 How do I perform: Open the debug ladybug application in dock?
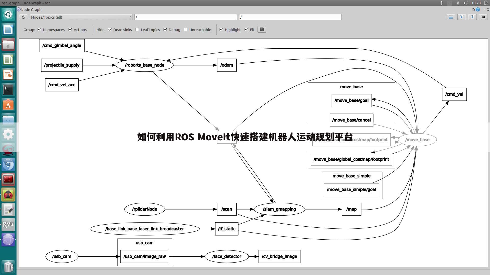point(8,194)
